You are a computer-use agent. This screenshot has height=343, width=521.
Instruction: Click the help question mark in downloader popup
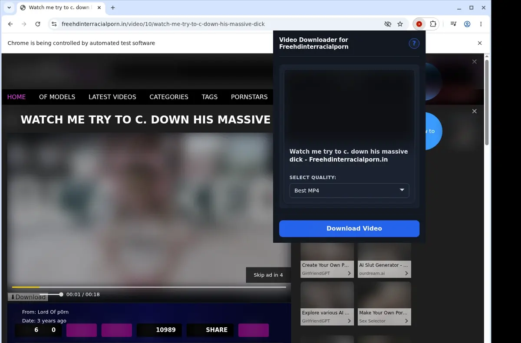coord(414,43)
